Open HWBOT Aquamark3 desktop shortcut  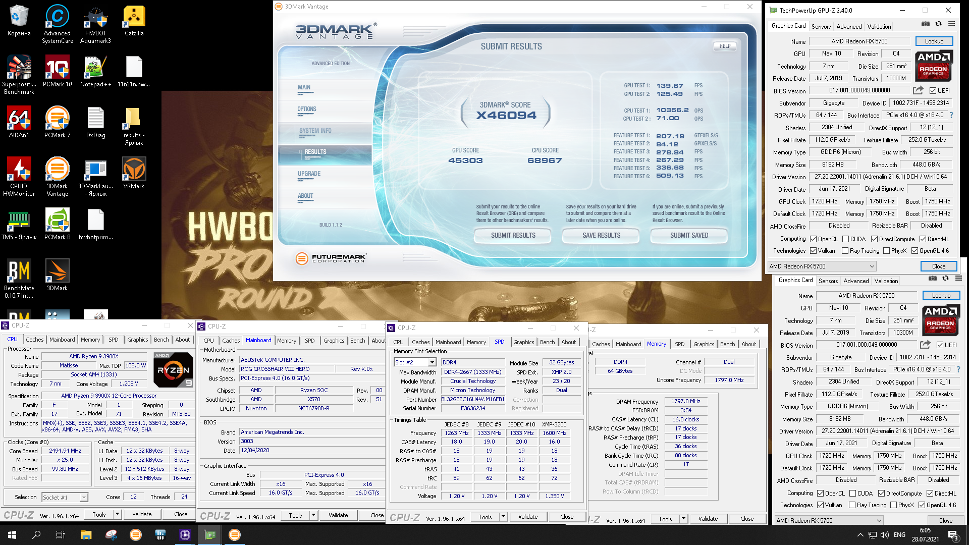(x=95, y=24)
